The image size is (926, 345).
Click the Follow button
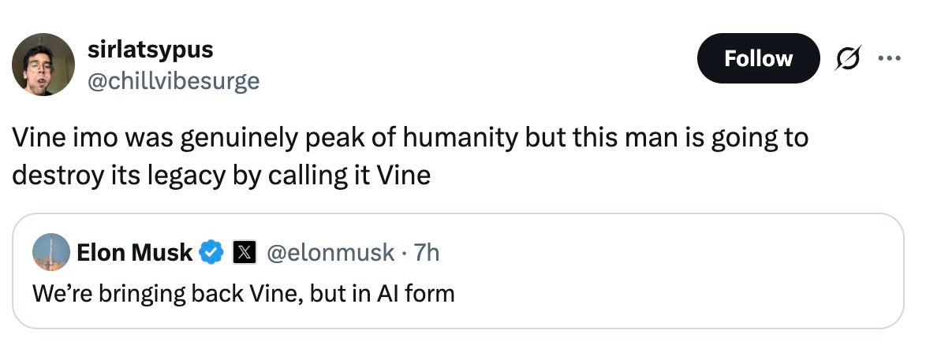tap(758, 58)
